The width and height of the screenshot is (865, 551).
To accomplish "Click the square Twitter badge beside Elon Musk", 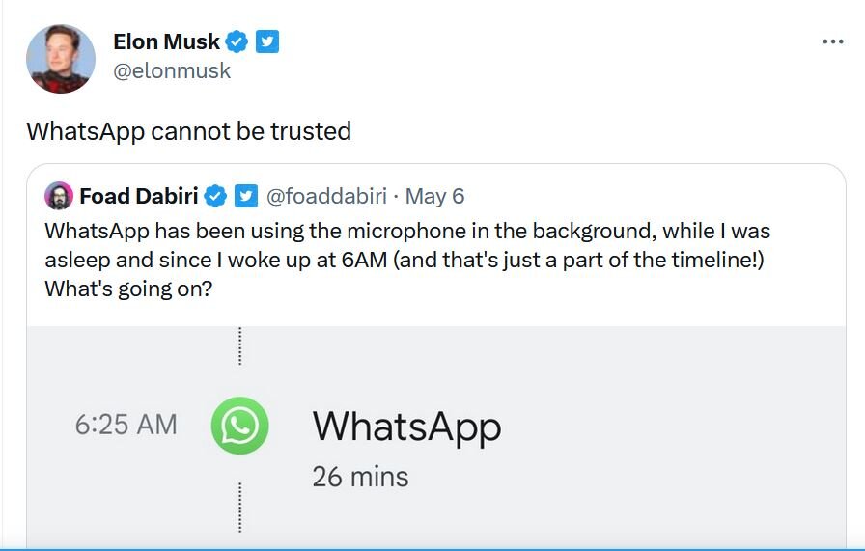I will click(267, 41).
